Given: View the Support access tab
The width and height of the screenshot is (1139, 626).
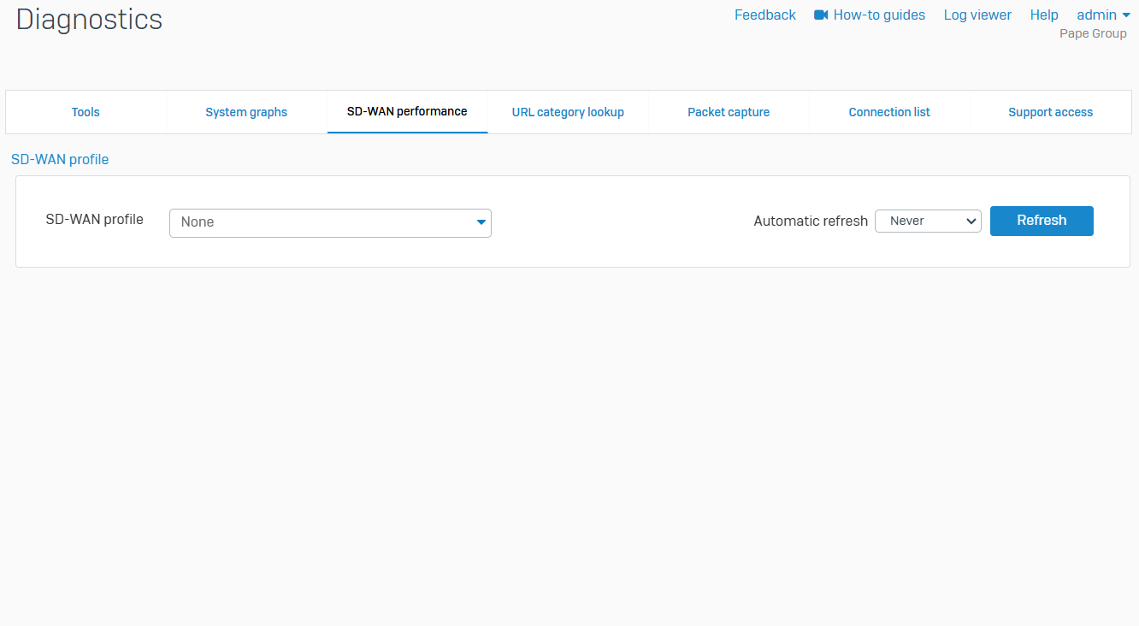Looking at the screenshot, I should [x=1050, y=112].
